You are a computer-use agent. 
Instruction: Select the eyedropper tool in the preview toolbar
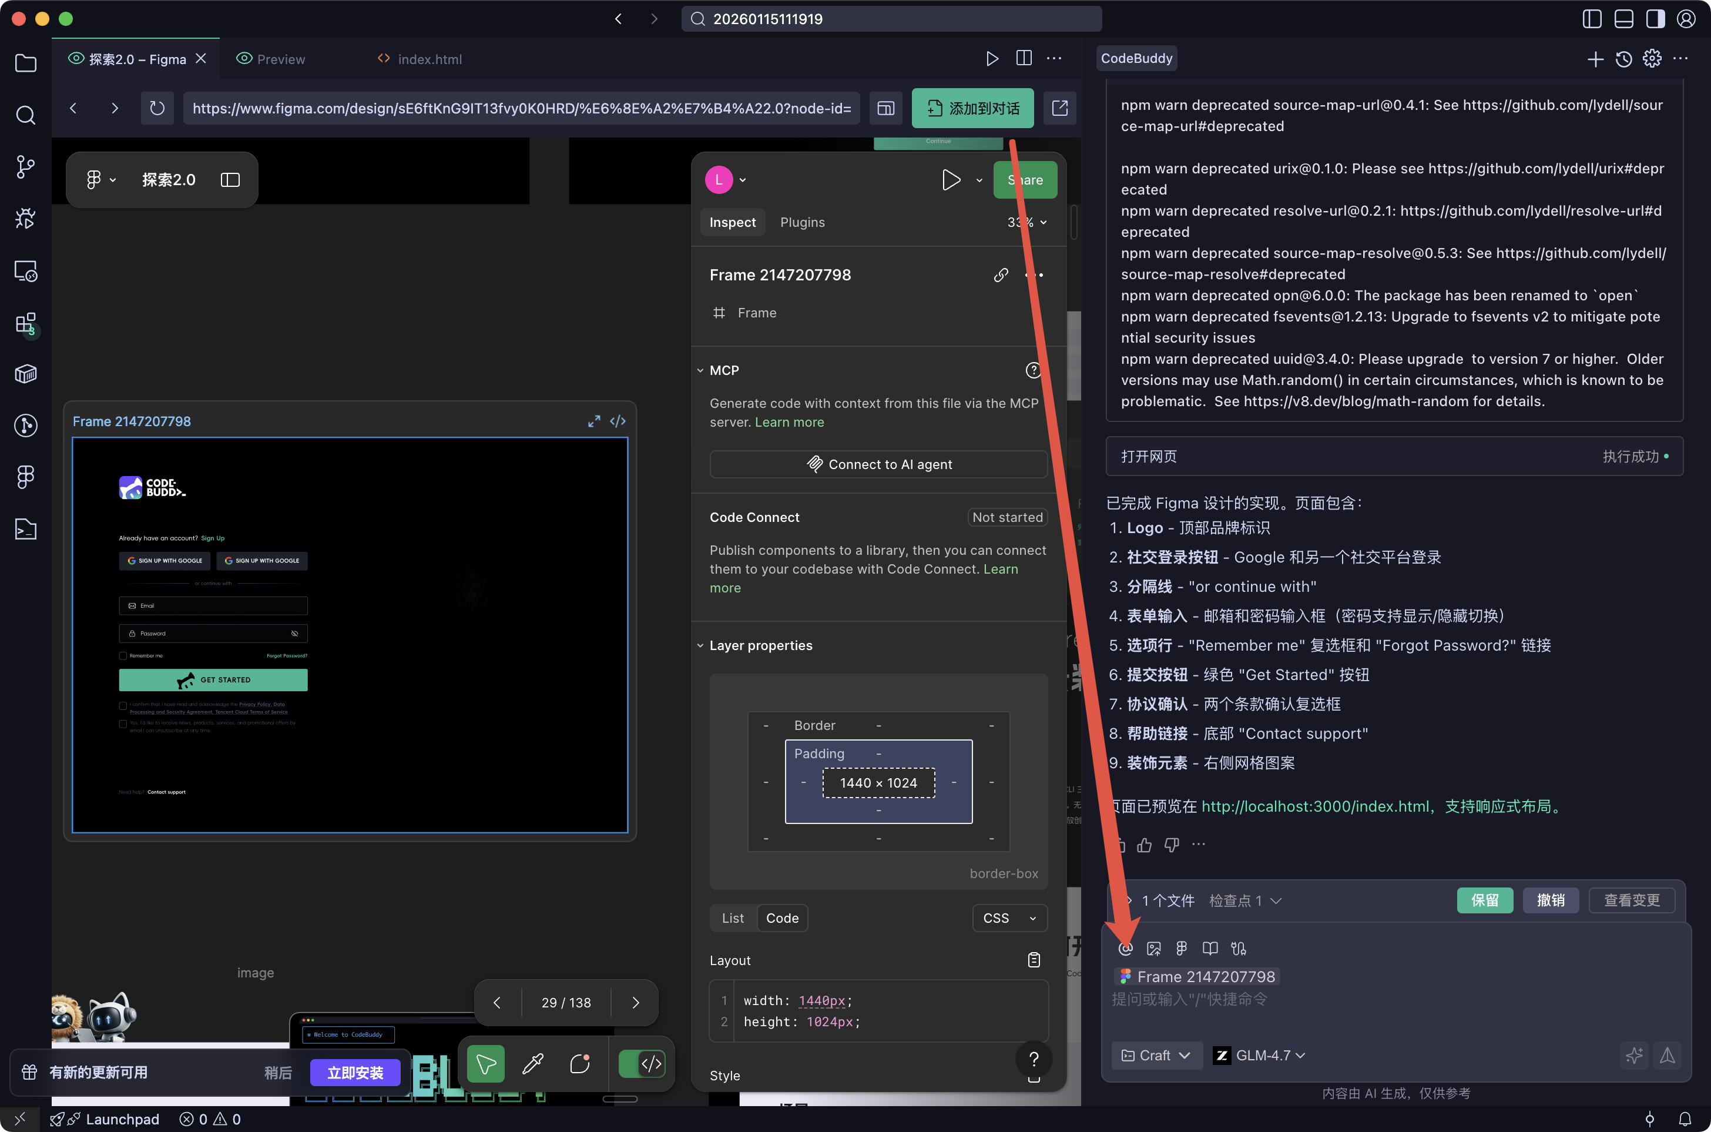click(x=532, y=1063)
